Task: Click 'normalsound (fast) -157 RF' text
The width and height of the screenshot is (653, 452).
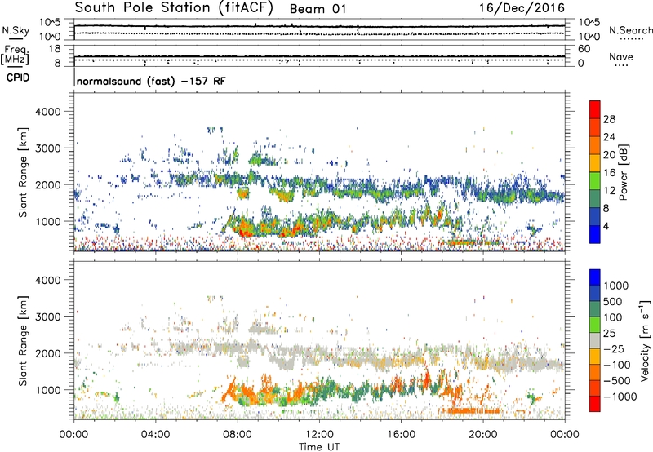Action: click(x=151, y=81)
